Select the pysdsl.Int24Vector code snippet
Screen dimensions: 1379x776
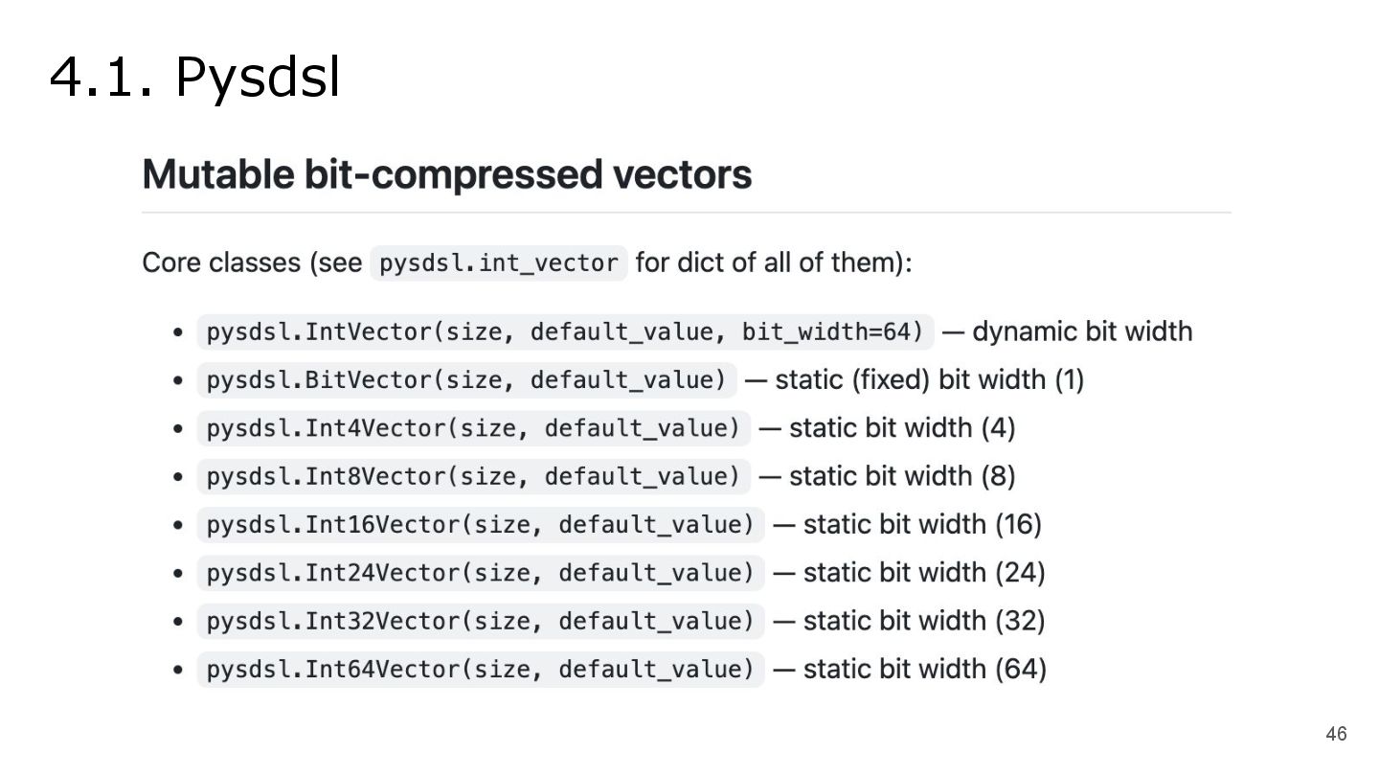click(x=481, y=573)
